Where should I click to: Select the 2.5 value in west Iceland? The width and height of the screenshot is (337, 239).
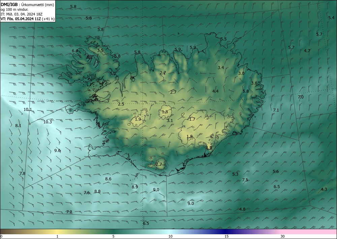point(121,104)
